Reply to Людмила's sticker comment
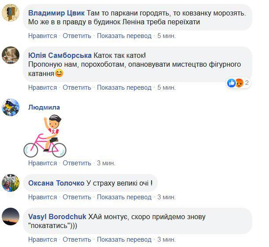This screenshot has height=247, width=269. click(77, 163)
